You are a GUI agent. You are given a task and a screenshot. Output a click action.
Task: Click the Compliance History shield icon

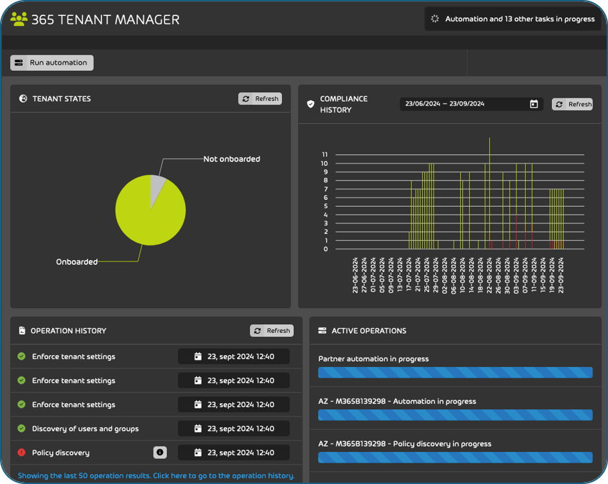tap(309, 104)
